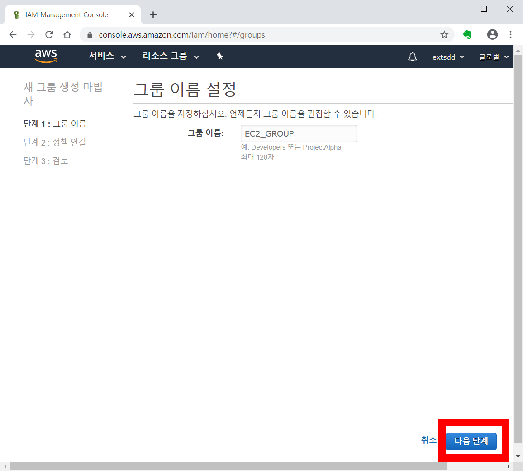This screenshot has height=471, width=523.
Task: Click horizontal scrollbar left arrow
Action: click(5, 466)
